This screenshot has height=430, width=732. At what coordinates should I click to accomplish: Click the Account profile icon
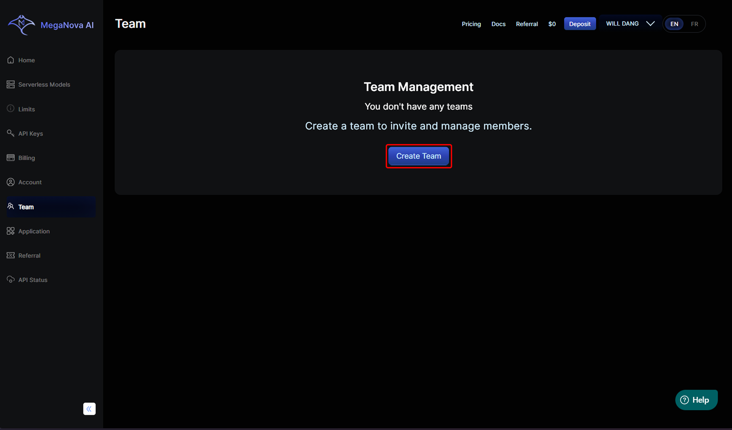tap(11, 182)
